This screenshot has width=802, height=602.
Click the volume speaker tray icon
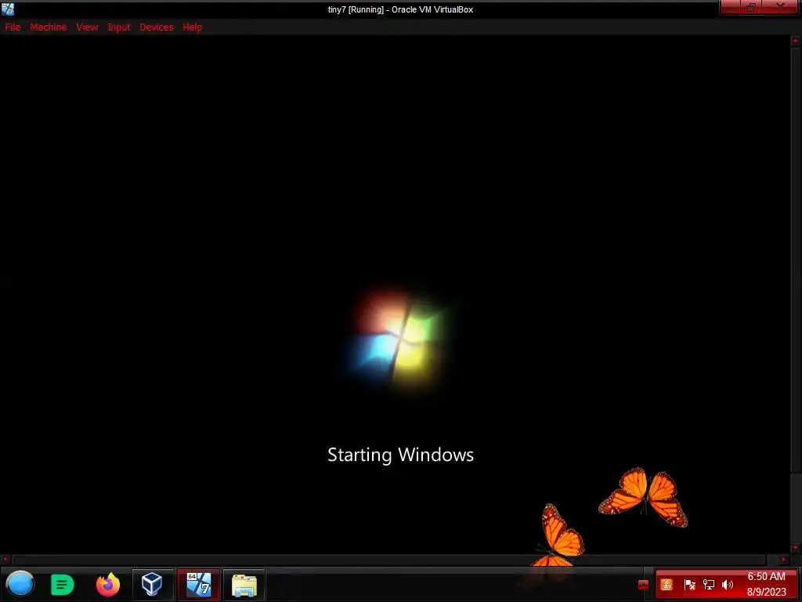pos(728,585)
